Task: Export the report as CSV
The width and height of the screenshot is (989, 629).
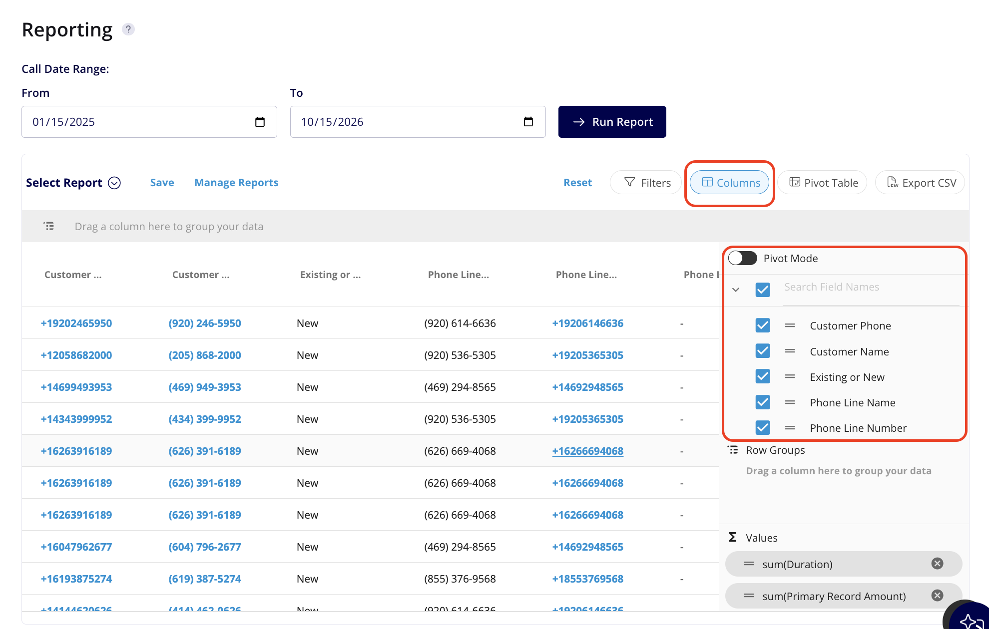Action: tap(920, 183)
